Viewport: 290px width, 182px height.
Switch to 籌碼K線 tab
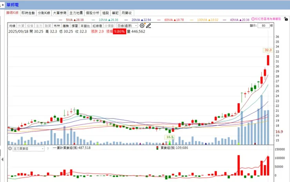[x=13, y=13]
